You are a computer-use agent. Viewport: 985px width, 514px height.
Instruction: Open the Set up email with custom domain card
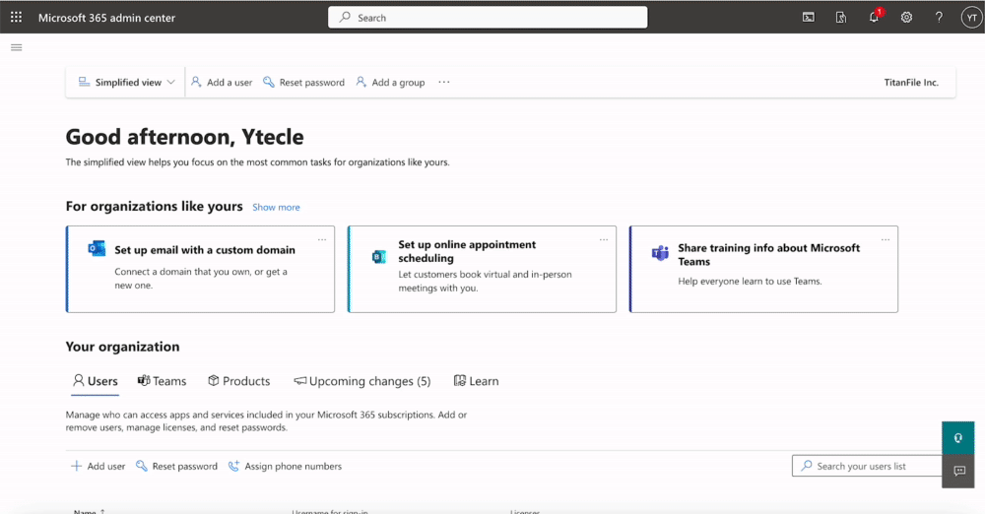click(200, 269)
